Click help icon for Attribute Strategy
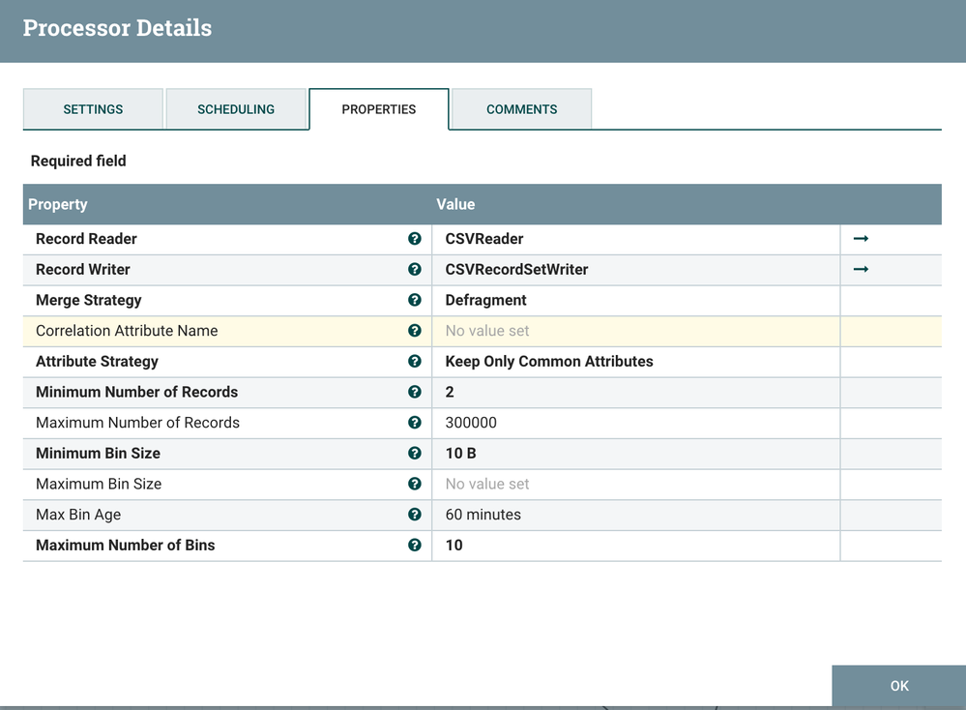 415,362
